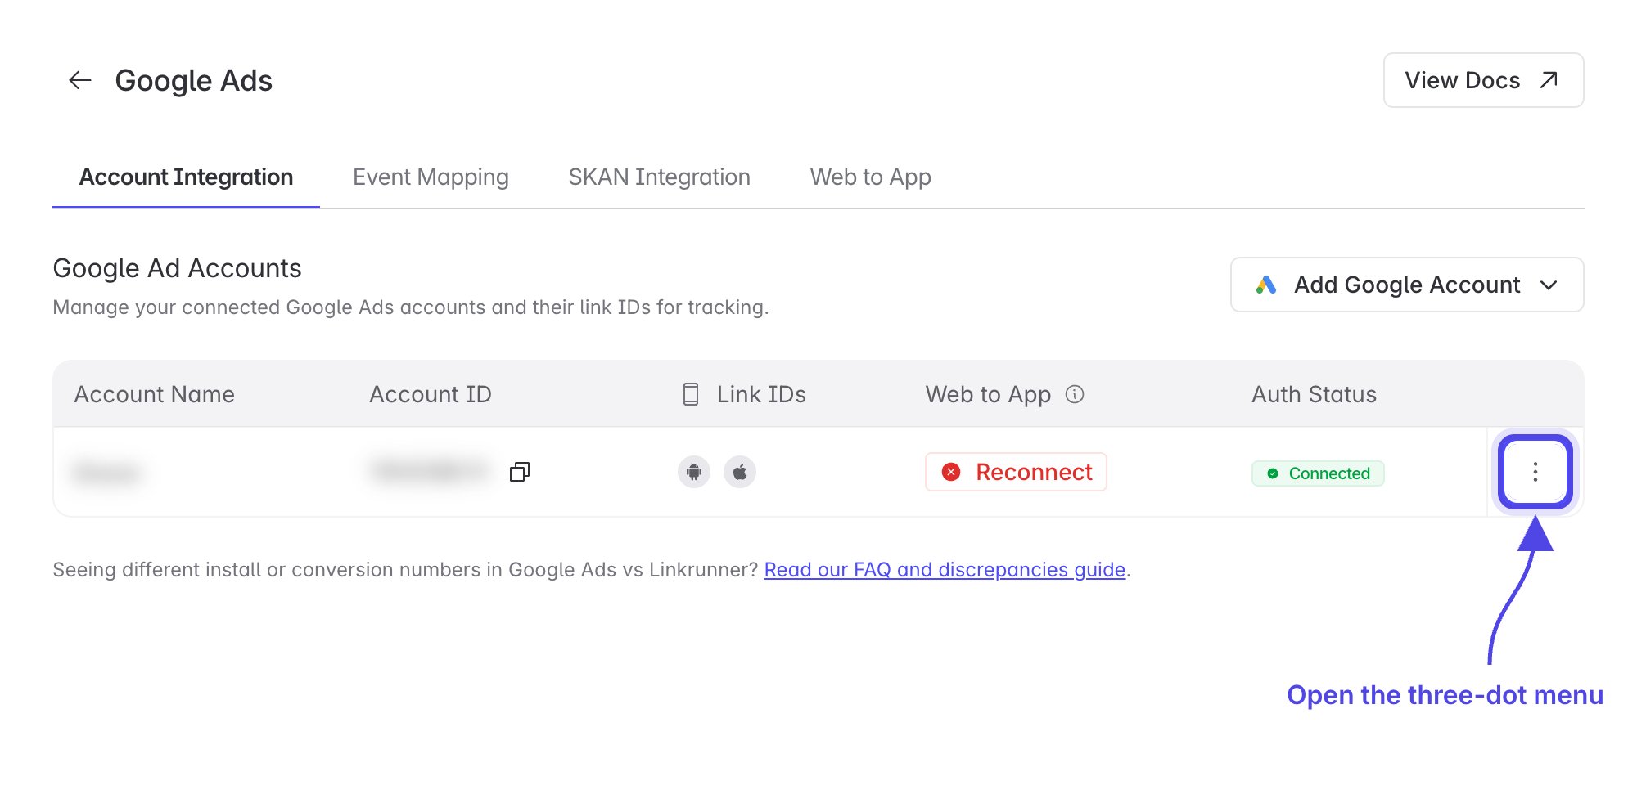Show the Web to App info tooltip icon
This screenshot has width=1637, height=785.
point(1075,394)
